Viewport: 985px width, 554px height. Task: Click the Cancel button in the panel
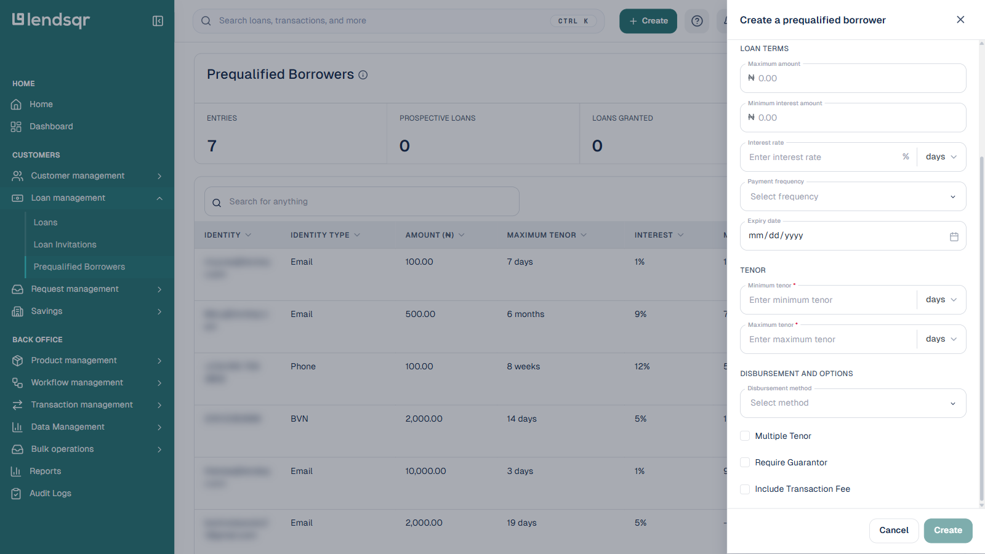click(x=894, y=531)
